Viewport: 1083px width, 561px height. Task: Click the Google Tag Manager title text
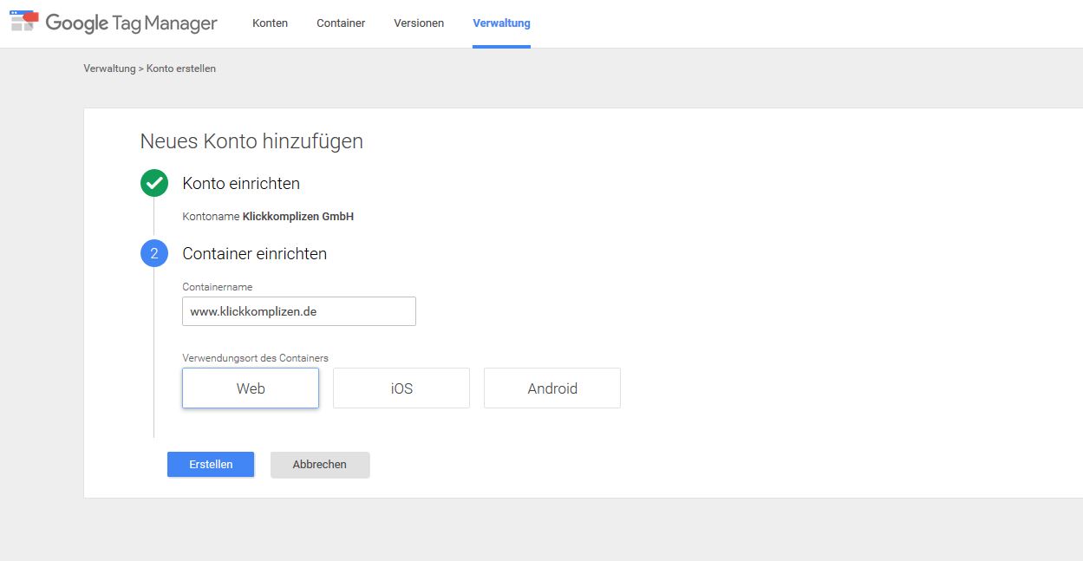132,23
